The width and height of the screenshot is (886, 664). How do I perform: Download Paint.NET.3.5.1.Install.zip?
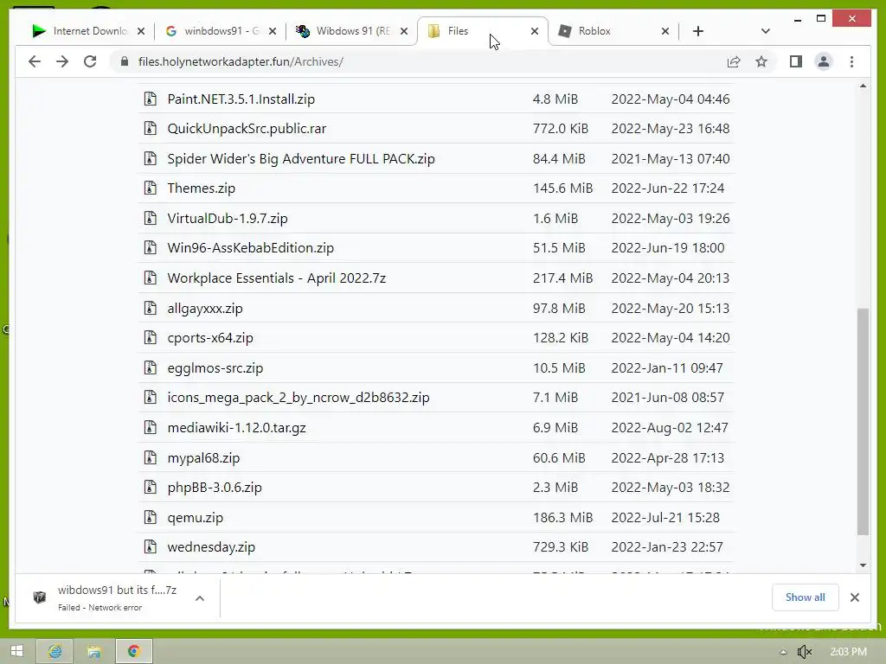click(241, 99)
